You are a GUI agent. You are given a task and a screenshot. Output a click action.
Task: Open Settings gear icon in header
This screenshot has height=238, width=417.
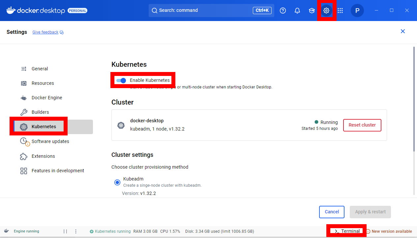(x=326, y=11)
